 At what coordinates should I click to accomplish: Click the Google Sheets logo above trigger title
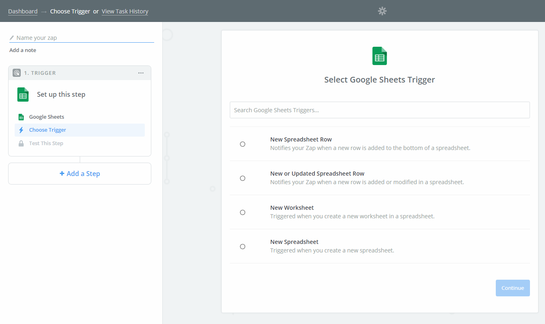(x=379, y=56)
